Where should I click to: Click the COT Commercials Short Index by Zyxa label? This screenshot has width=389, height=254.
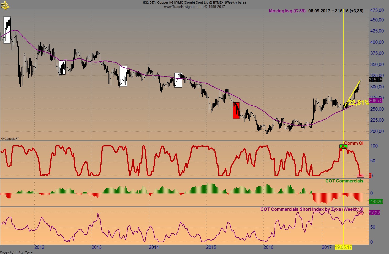(312, 209)
